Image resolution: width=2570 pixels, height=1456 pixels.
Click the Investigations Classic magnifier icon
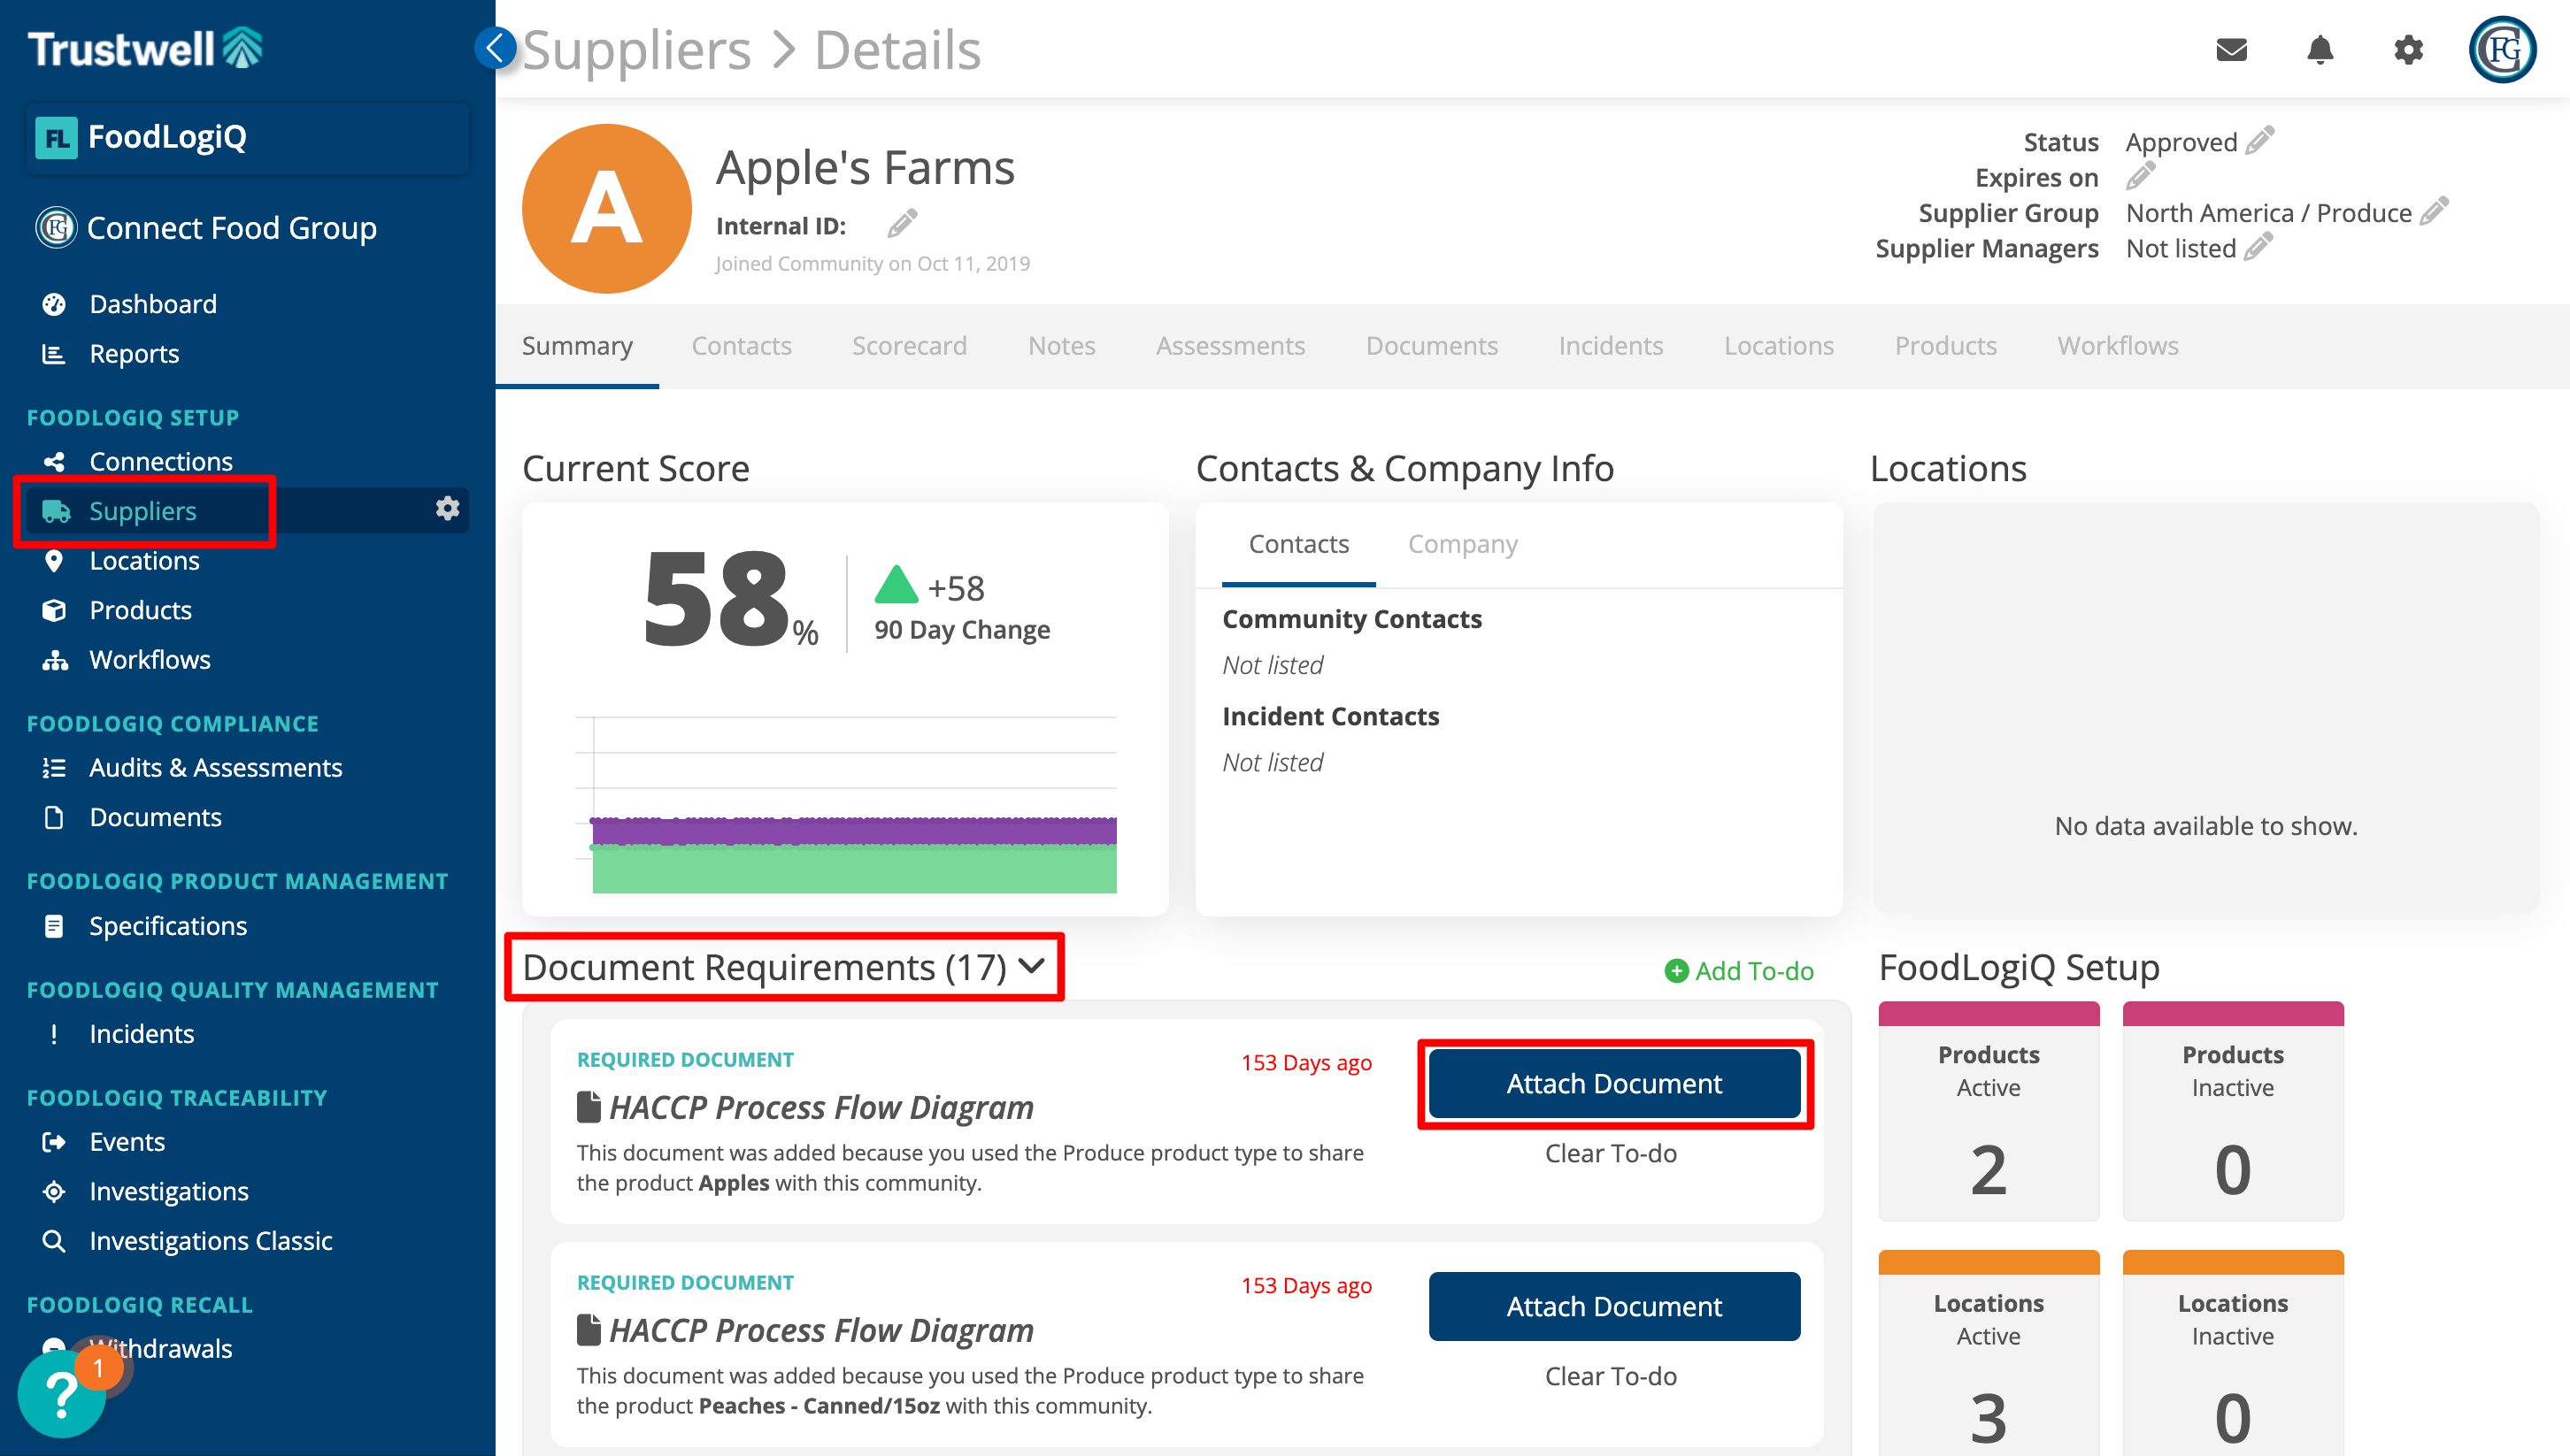click(54, 1241)
